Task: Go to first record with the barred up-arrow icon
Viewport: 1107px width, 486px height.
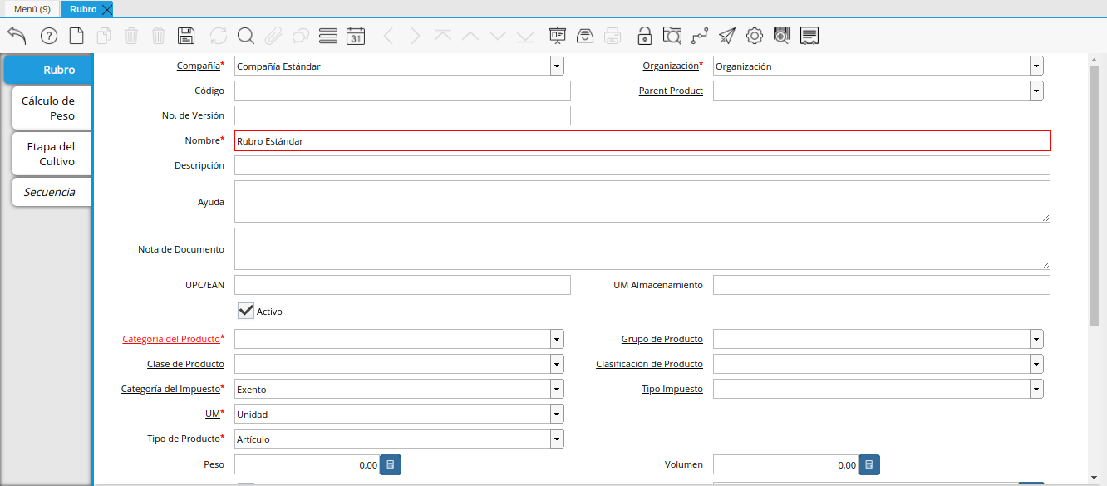Action: [x=443, y=36]
